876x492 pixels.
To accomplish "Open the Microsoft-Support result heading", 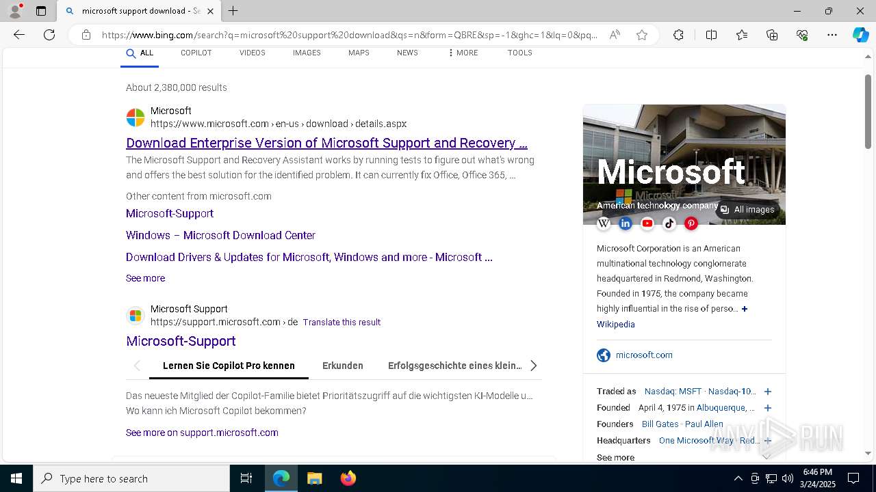I will coord(181,341).
